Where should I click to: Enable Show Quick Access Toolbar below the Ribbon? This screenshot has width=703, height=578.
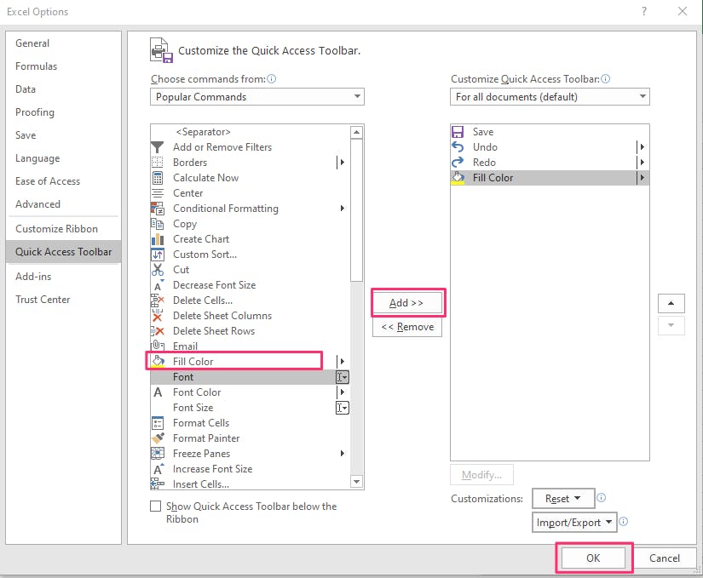click(x=156, y=506)
